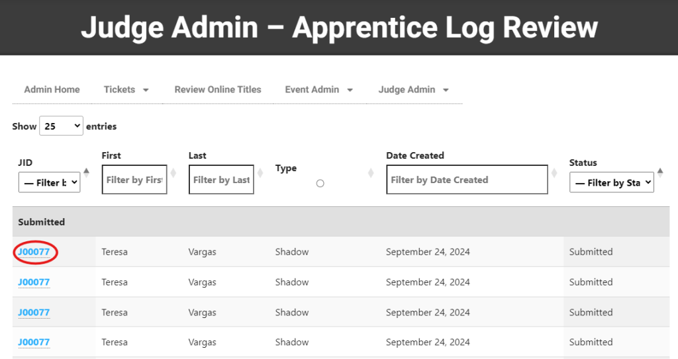Open the Show 25 entries dropdown
This screenshot has height=359, width=678.
pyautogui.click(x=61, y=126)
